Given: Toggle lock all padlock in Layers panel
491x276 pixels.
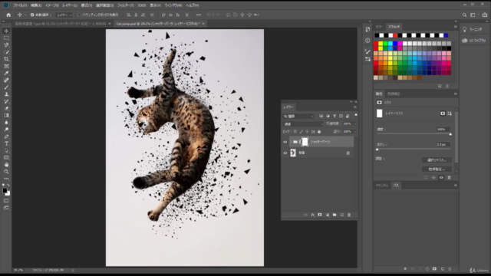Looking at the screenshot, I should coord(319,132).
